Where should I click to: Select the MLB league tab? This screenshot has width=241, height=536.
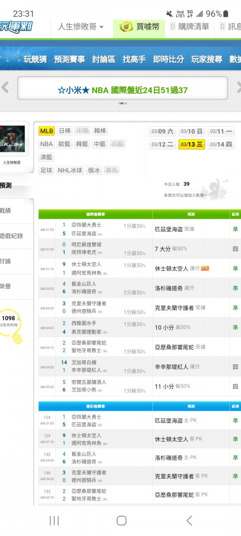[47, 131]
